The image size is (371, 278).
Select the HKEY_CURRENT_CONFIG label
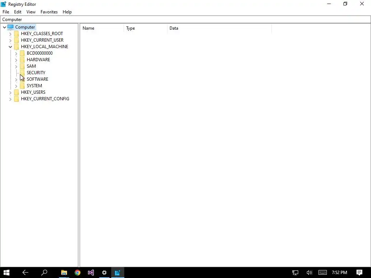(45, 98)
